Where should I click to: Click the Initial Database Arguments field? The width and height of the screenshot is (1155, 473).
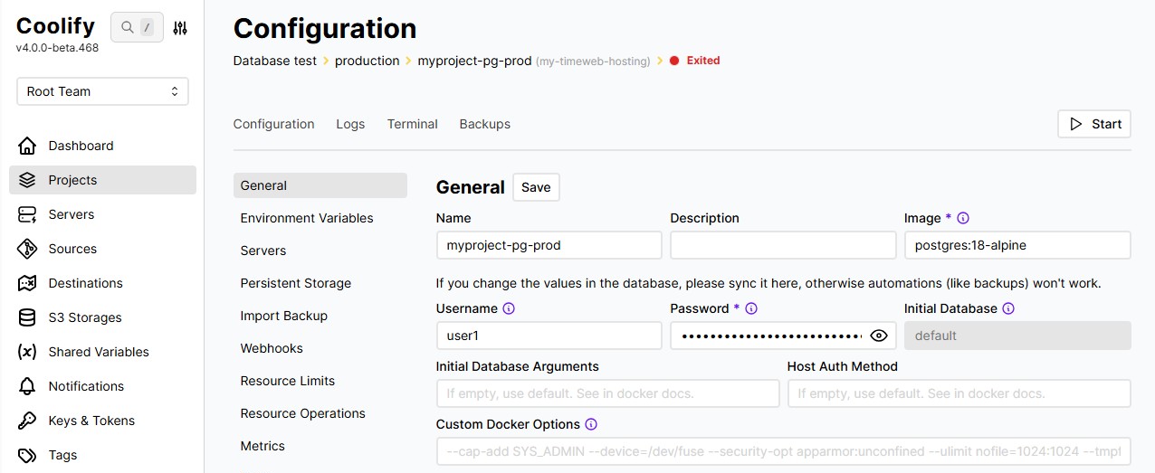(x=607, y=393)
